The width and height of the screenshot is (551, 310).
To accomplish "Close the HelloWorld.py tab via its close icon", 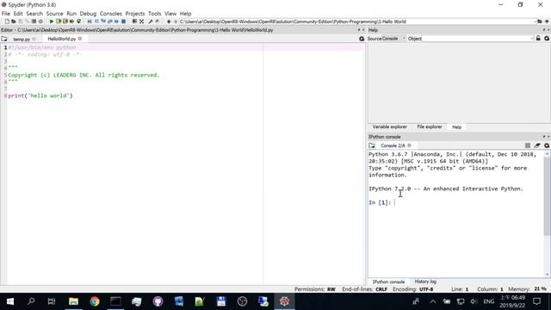I will (x=80, y=39).
